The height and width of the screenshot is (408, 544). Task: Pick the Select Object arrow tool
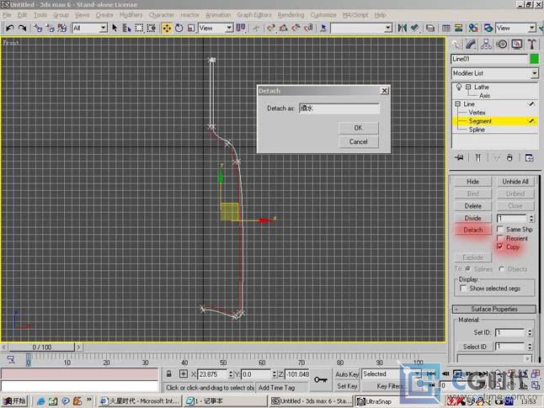coord(115,28)
